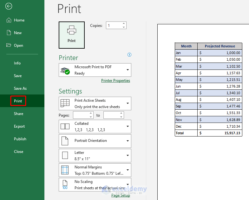This screenshot has height=200, width=249.
Task: Click the Aug row label in preview
Action: [179, 100]
